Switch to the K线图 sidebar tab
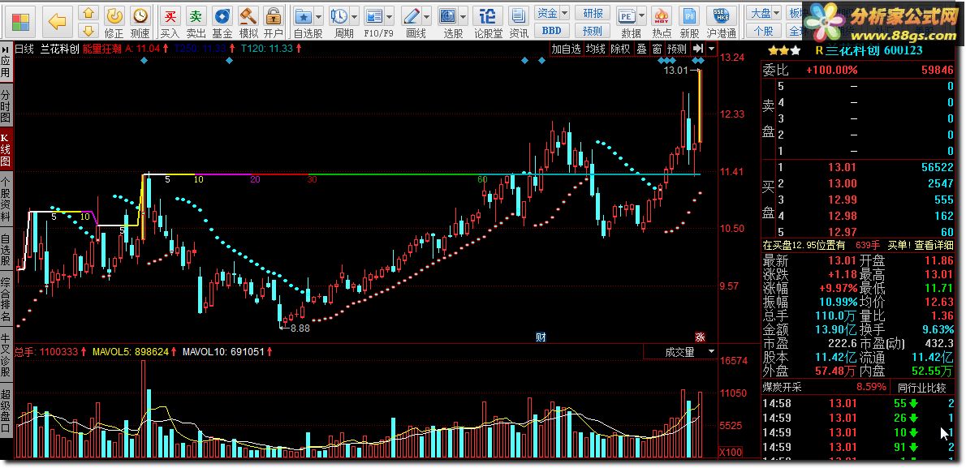The height and width of the screenshot is (468, 966). coord(6,149)
